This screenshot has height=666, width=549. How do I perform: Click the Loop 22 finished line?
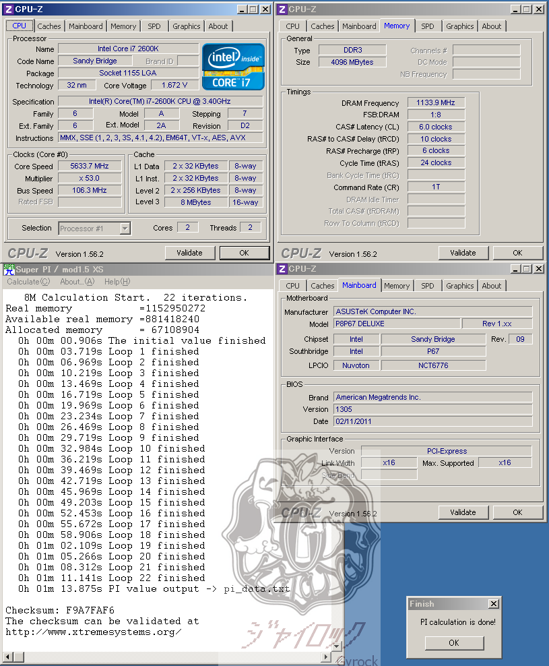click(112, 578)
